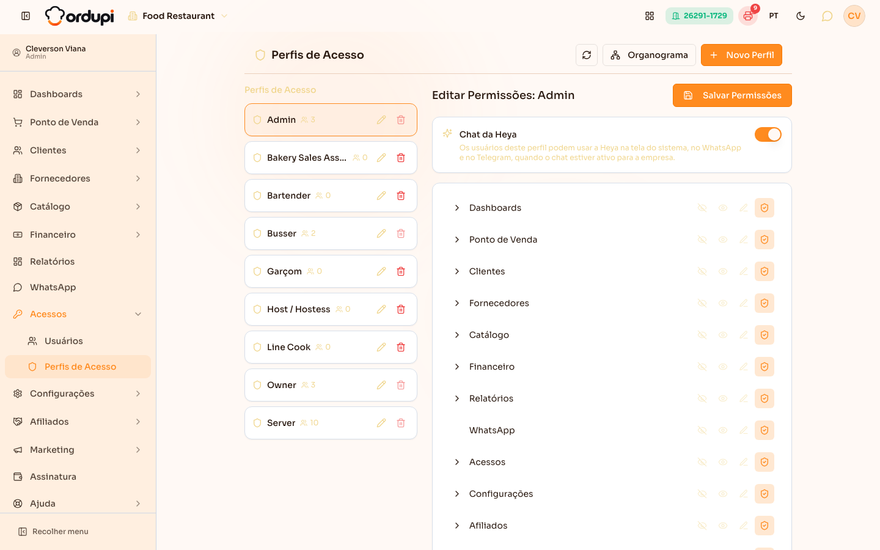Viewport: 880px width, 550px height.
Task: Edit the Owner profile
Action: point(381,385)
